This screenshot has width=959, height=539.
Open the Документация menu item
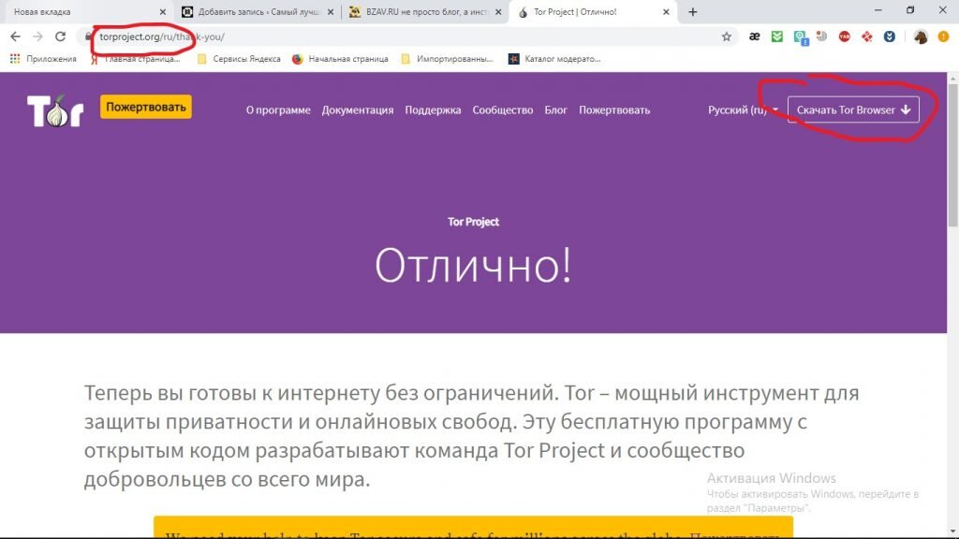coord(358,109)
